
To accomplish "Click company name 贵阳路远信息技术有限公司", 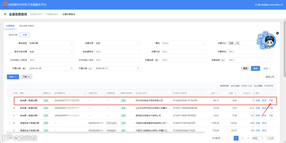I will (148, 116).
